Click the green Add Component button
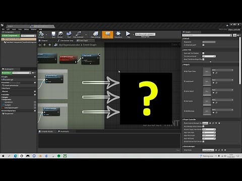Screen dimensions: 242x181 tap(11, 36)
